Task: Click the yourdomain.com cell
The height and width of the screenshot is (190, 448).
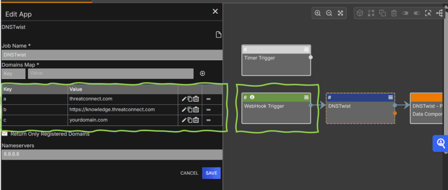Action: click(x=123, y=120)
